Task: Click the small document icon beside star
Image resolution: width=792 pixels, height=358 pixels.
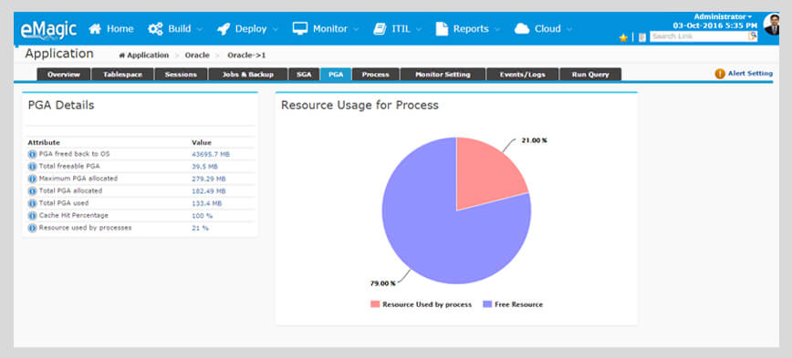Action: point(642,37)
